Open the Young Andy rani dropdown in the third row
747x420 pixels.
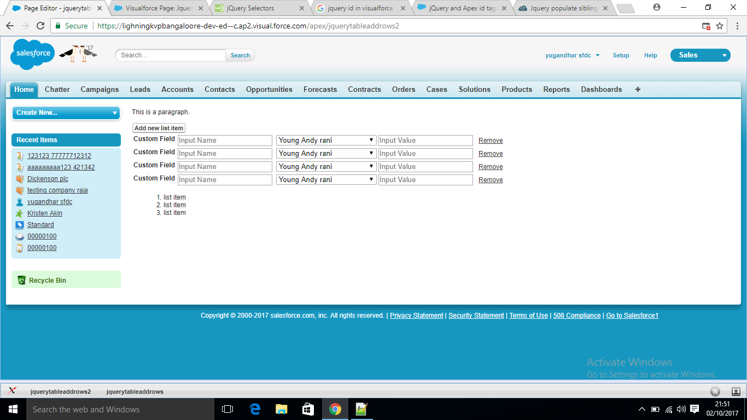point(326,167)
